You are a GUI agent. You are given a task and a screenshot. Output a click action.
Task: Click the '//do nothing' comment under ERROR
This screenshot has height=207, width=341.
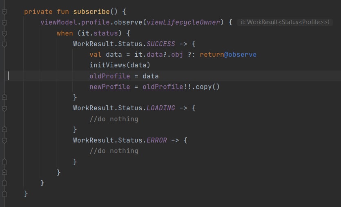(114, 151)
